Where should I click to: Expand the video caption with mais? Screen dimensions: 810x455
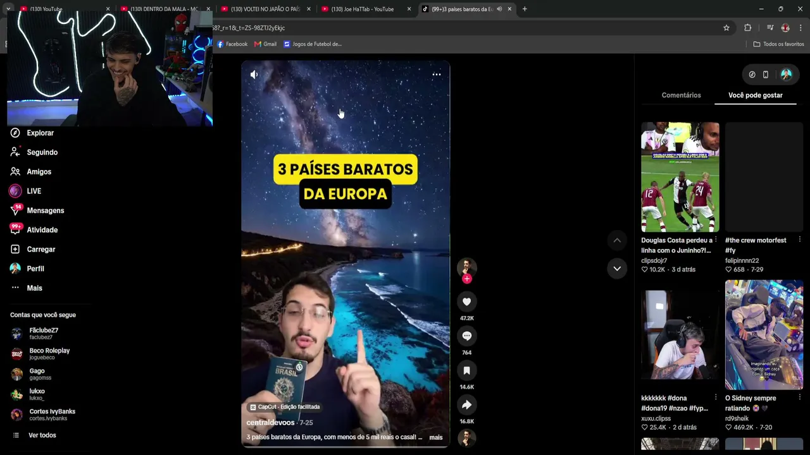coord(436,437)
